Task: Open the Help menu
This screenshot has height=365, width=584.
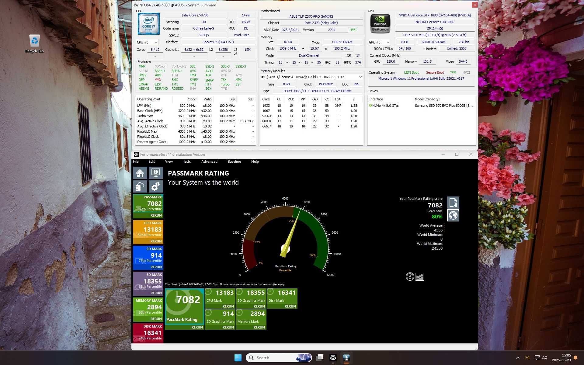Action: [255, 162]
